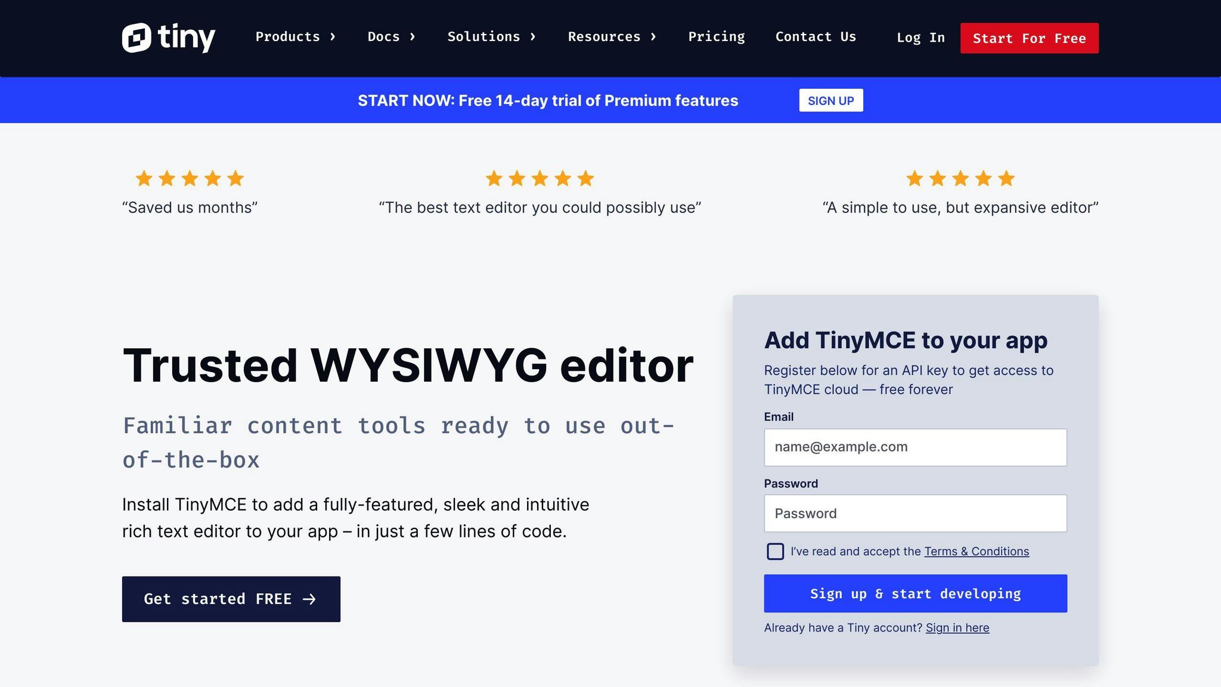Click "A simple to use, but expansive editor" quote

point(960,208)
